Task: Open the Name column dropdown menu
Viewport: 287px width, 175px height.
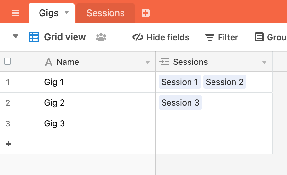Action: pyautogui.click(x=148, y=63)
